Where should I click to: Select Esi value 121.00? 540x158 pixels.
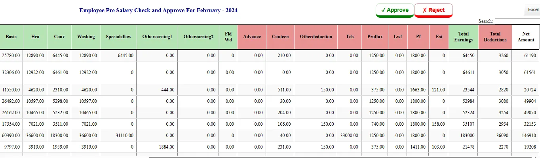[438, 90]
